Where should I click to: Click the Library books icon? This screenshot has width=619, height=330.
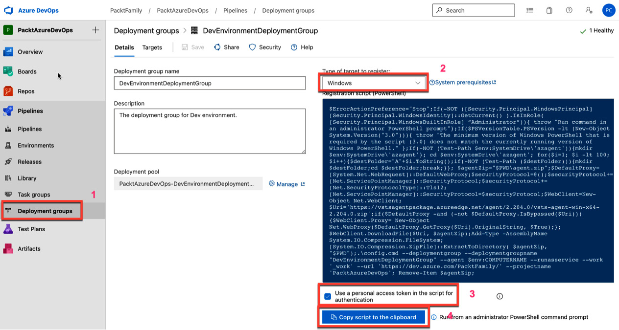[8, 178]
